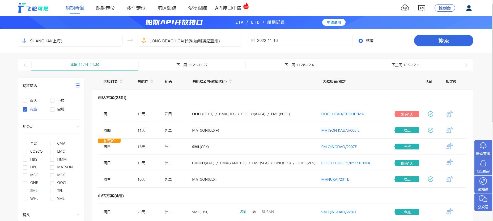
Task: Open the user profile icon
Action: pos(469,8)
